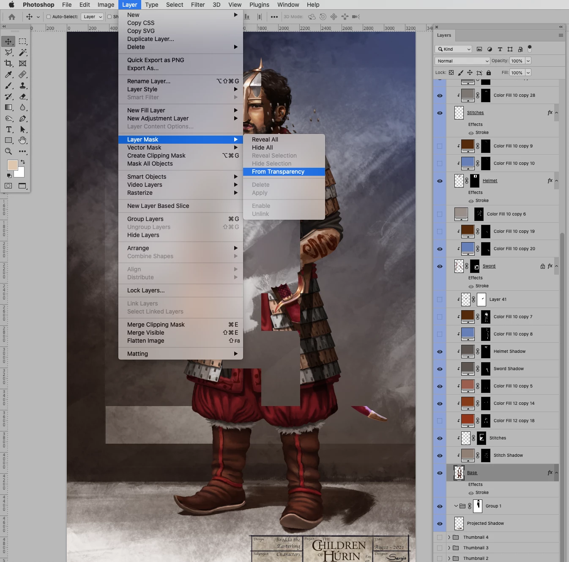Show Color Fill 10 copy 6 layer
This screenshot has height=562, width=569.
point(440,214)
